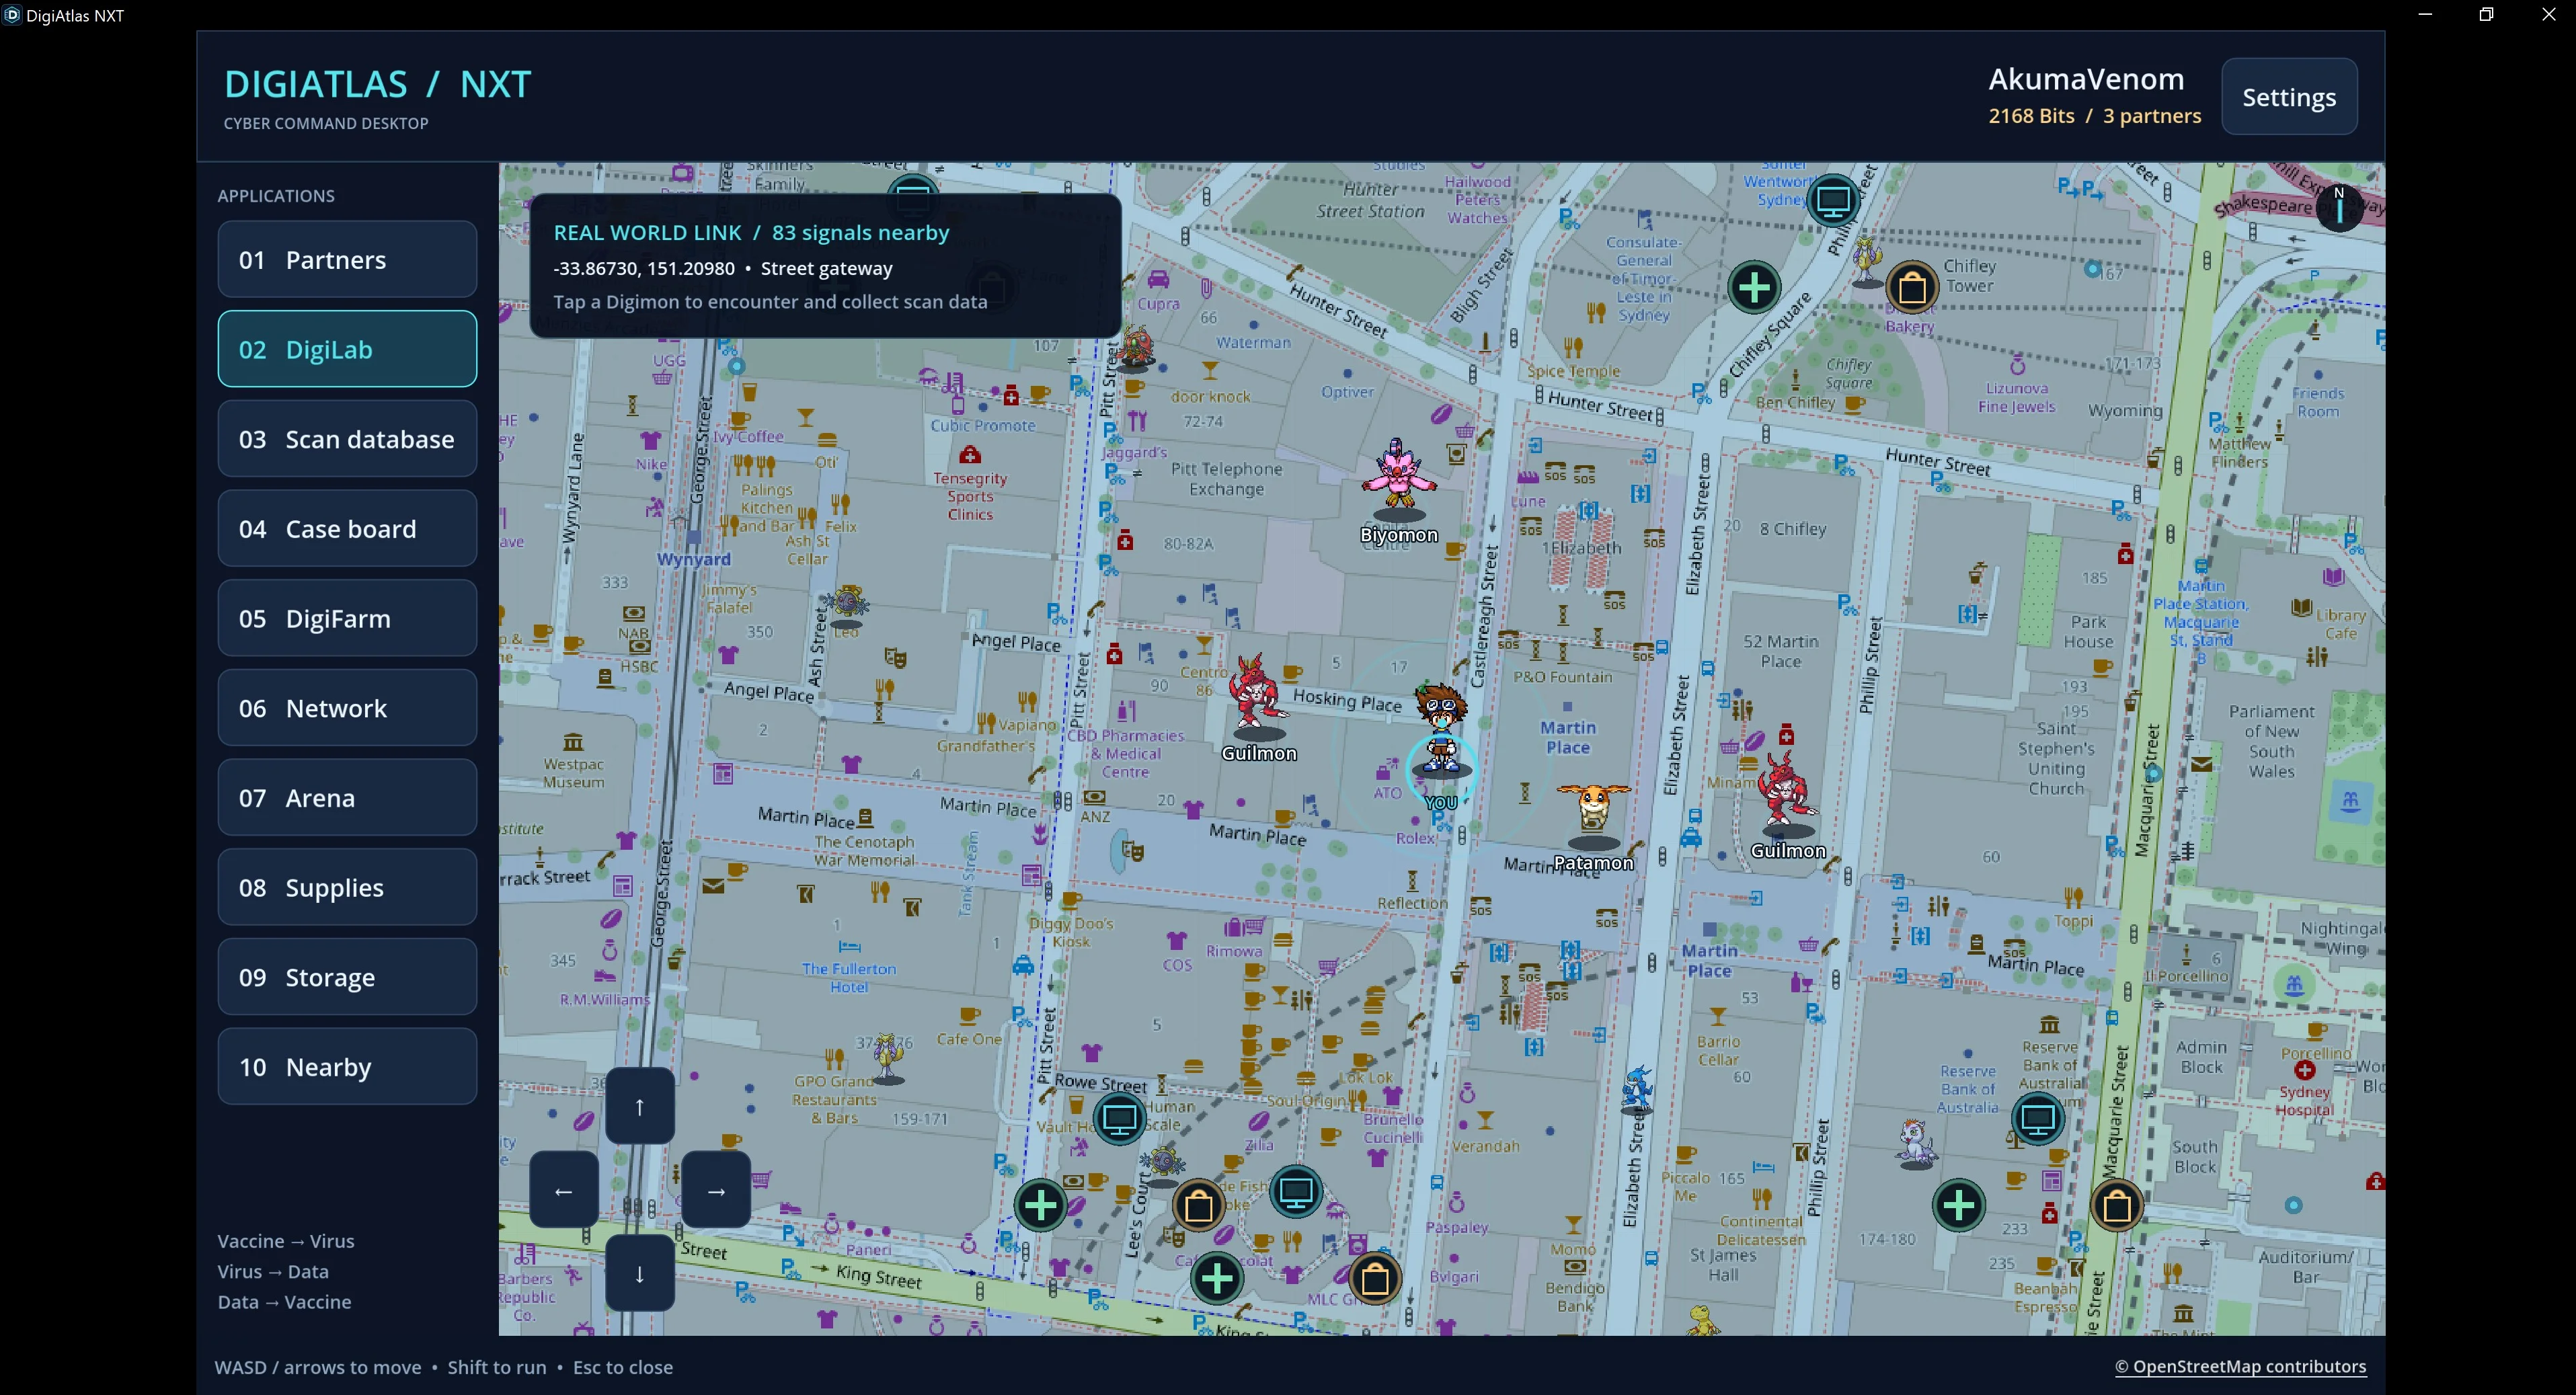Click the move right arrow button
Image resolution: width=2576 pixels, height=1395 pixels.
coord(716,1190)
